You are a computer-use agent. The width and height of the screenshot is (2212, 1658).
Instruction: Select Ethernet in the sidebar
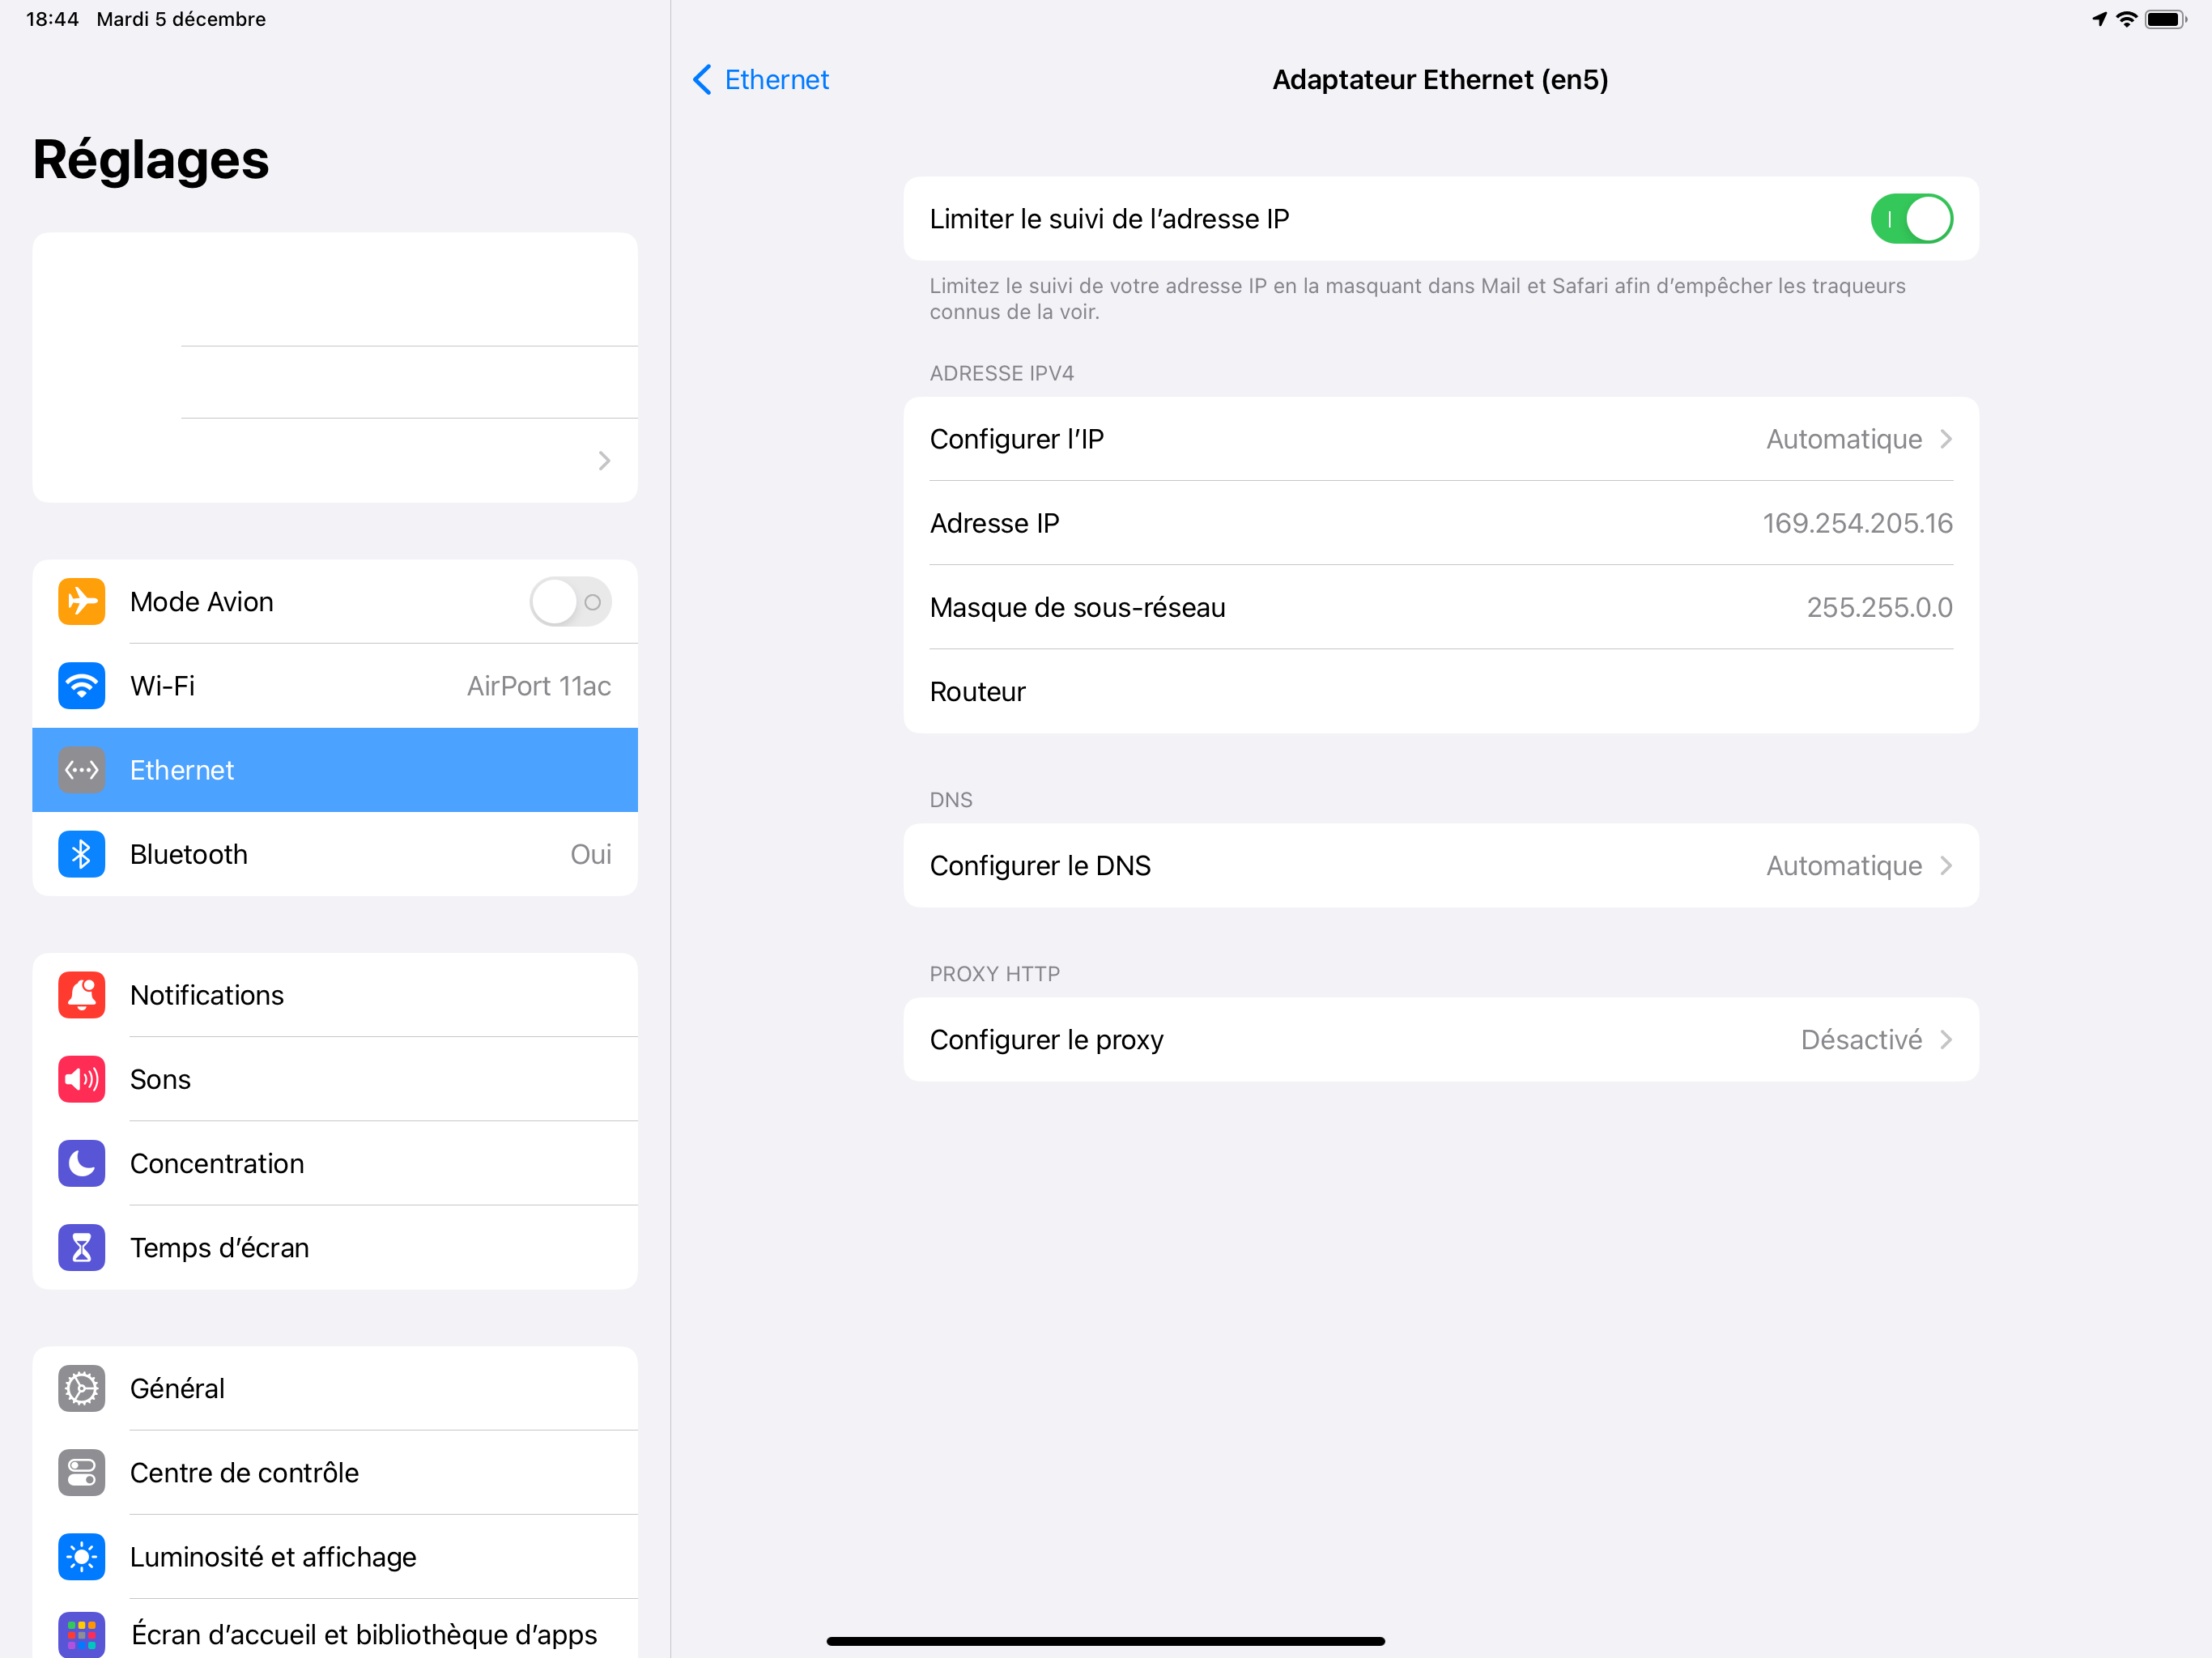pyautogui.click(x=335, y=770)
